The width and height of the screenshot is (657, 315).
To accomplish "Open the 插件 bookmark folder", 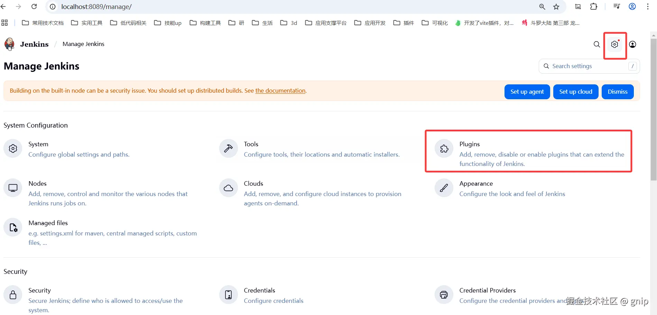I will pyautogui.click(x=404, y=23).
